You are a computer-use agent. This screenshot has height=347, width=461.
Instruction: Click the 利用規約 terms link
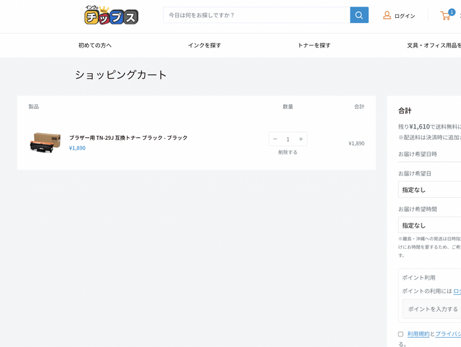(x=418, y=334)
